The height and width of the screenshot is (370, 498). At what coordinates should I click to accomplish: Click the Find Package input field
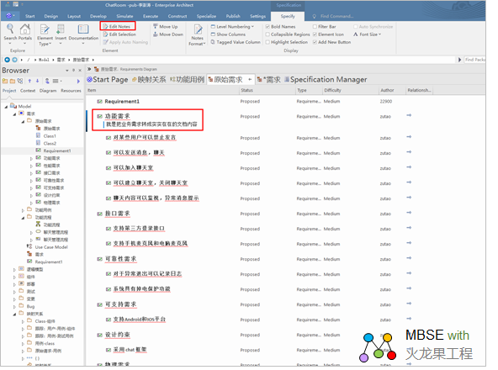(x=474, y=60)
